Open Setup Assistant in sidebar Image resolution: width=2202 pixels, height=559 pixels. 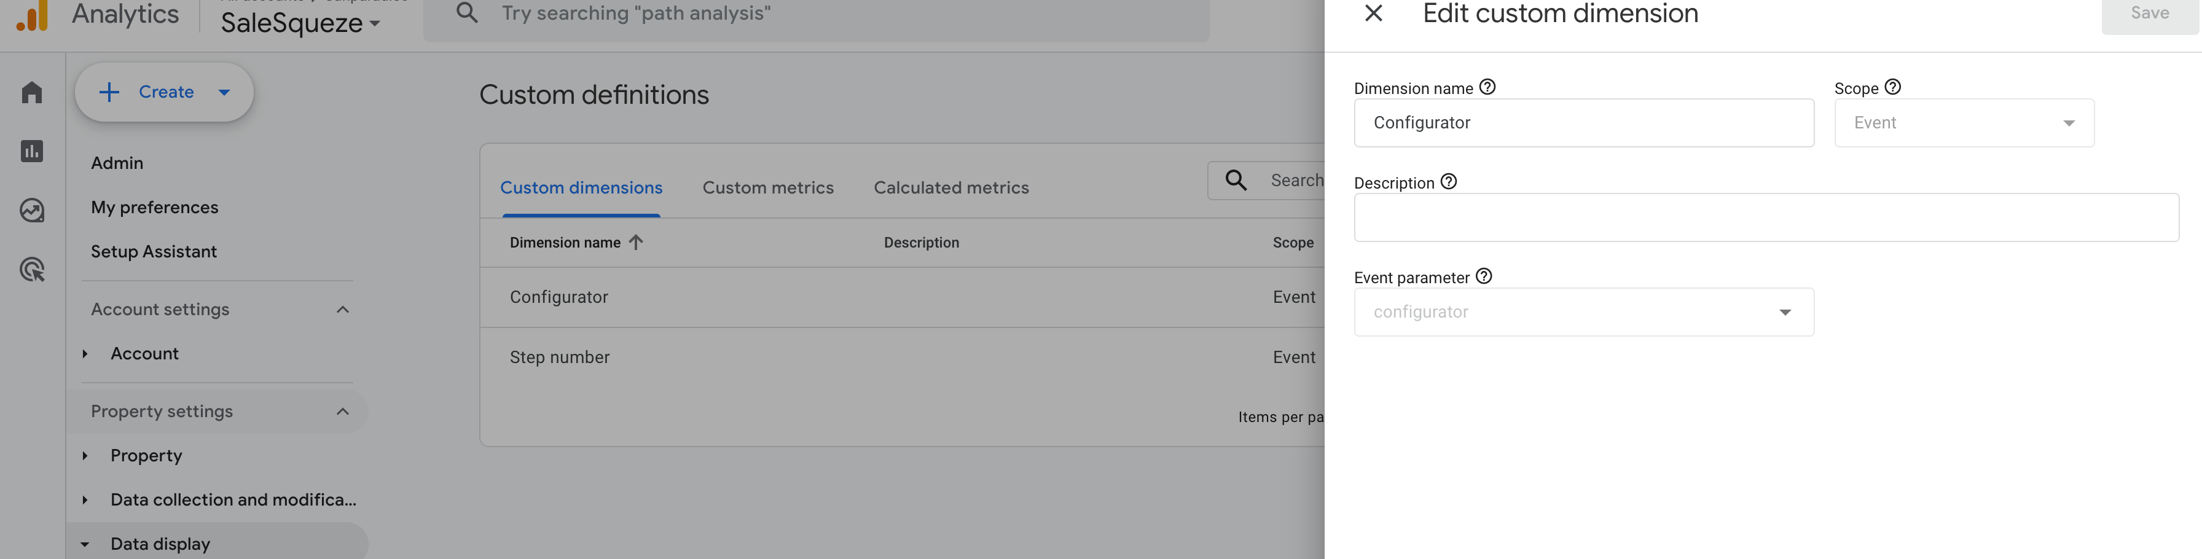click(154, 252)
